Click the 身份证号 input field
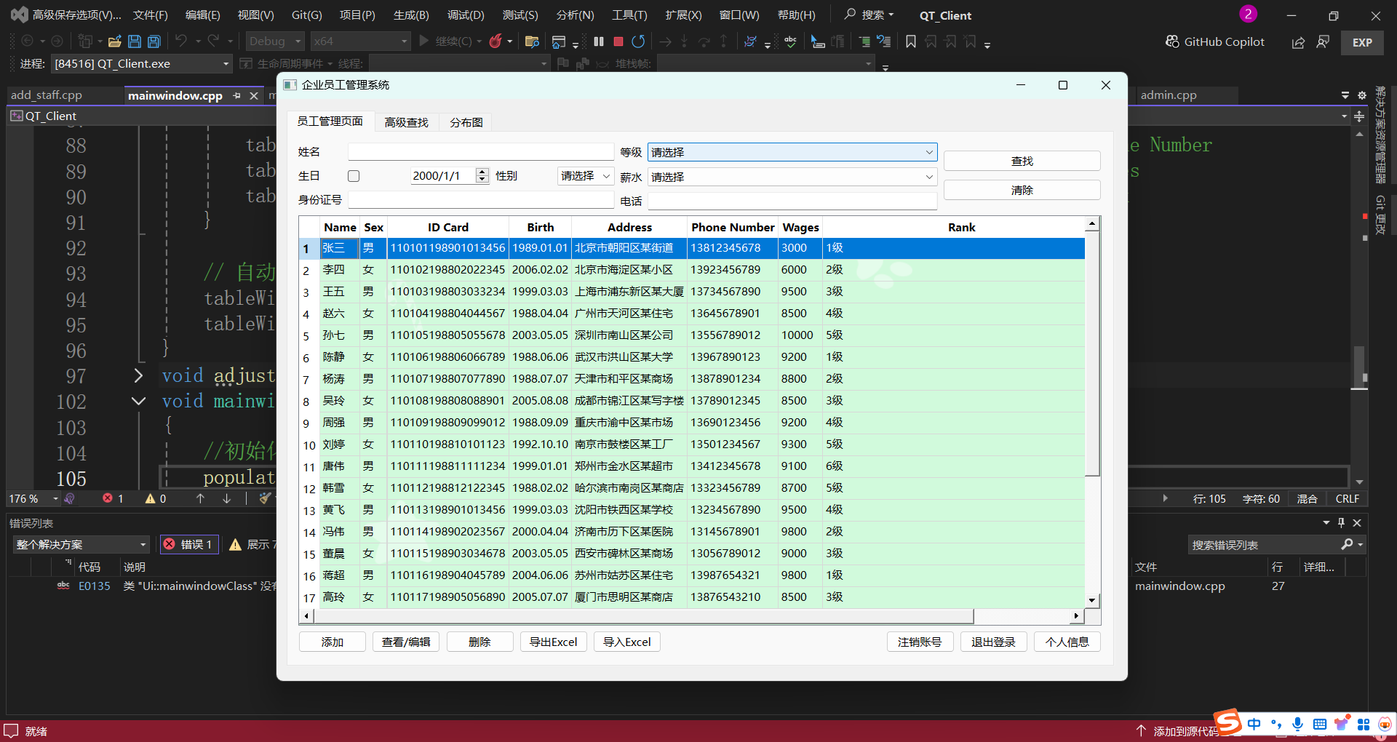The width and height of the screenshot is (1397, 742). (481, 200)
